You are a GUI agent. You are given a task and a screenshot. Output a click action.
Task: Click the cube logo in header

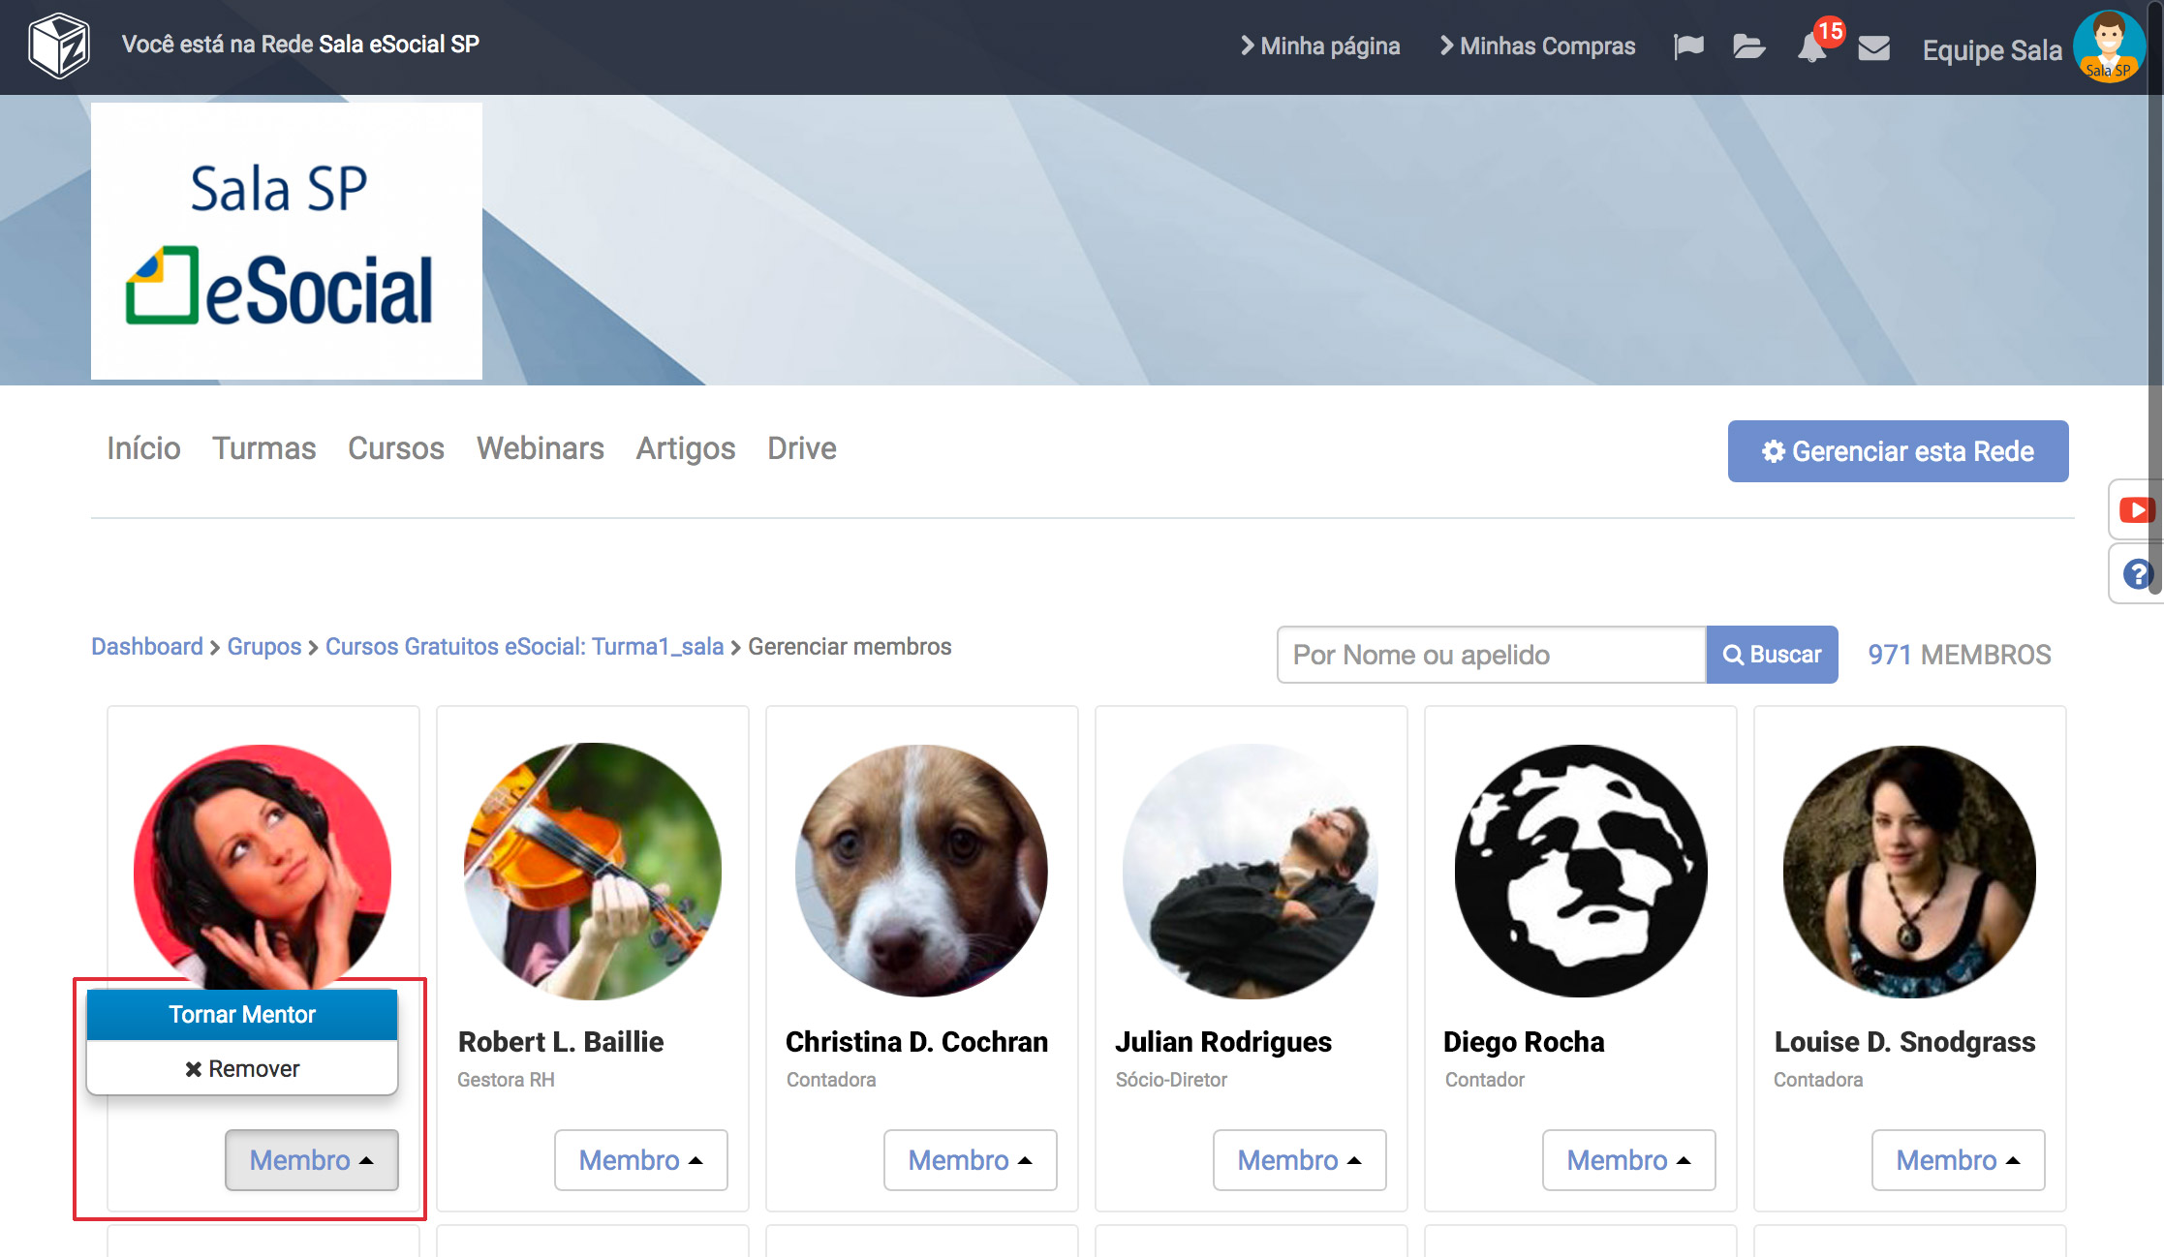pos(59,46)
